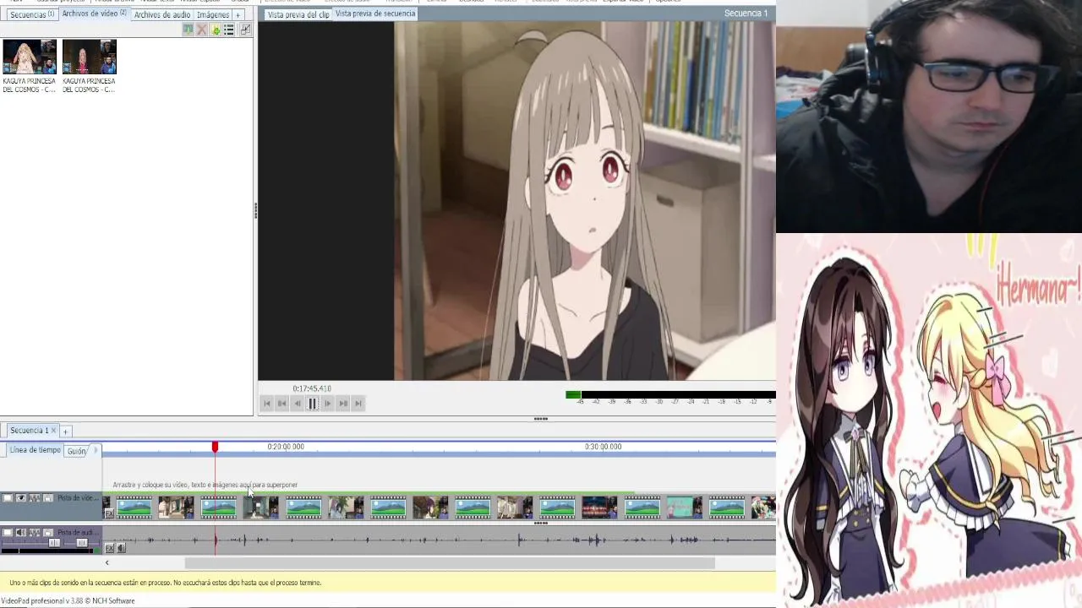
Task: Toggle video track selection box
Action: (8, 498)
